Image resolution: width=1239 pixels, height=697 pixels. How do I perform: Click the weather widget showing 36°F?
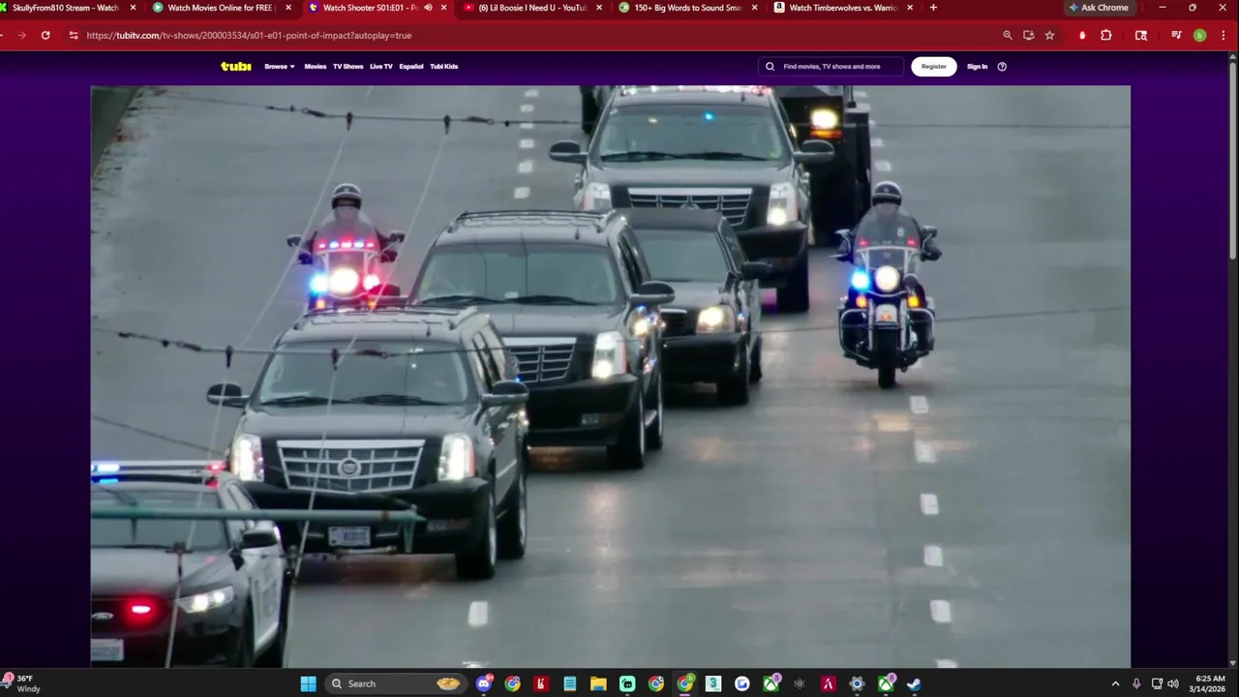pos(21,683)
